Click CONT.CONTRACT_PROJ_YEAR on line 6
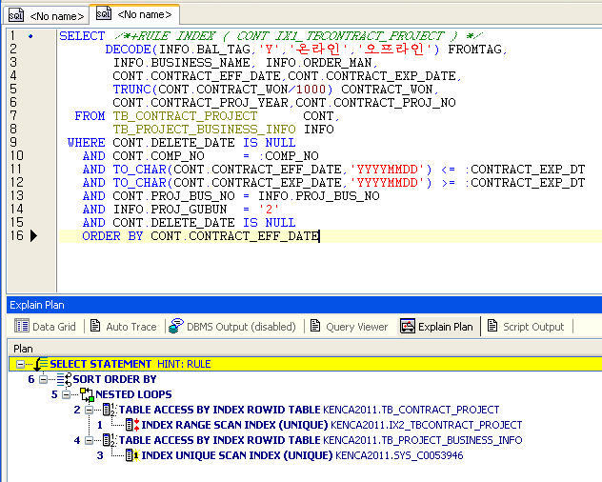Screen dimensions: 602x482 200,103
